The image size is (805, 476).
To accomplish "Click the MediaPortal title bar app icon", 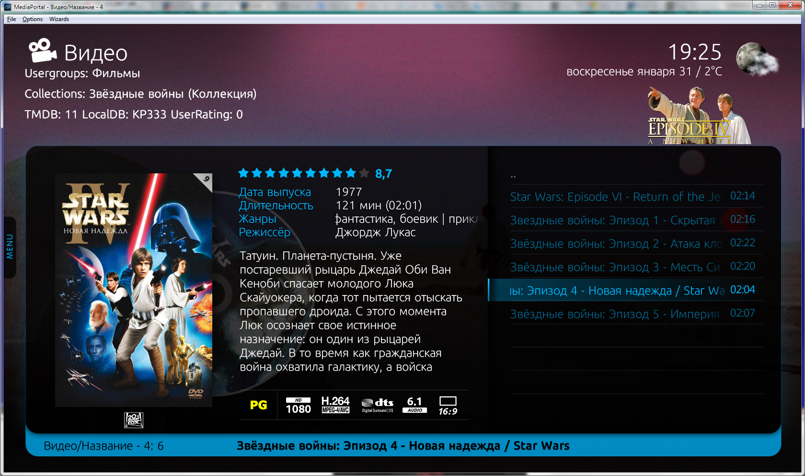I will coord(8,7).
